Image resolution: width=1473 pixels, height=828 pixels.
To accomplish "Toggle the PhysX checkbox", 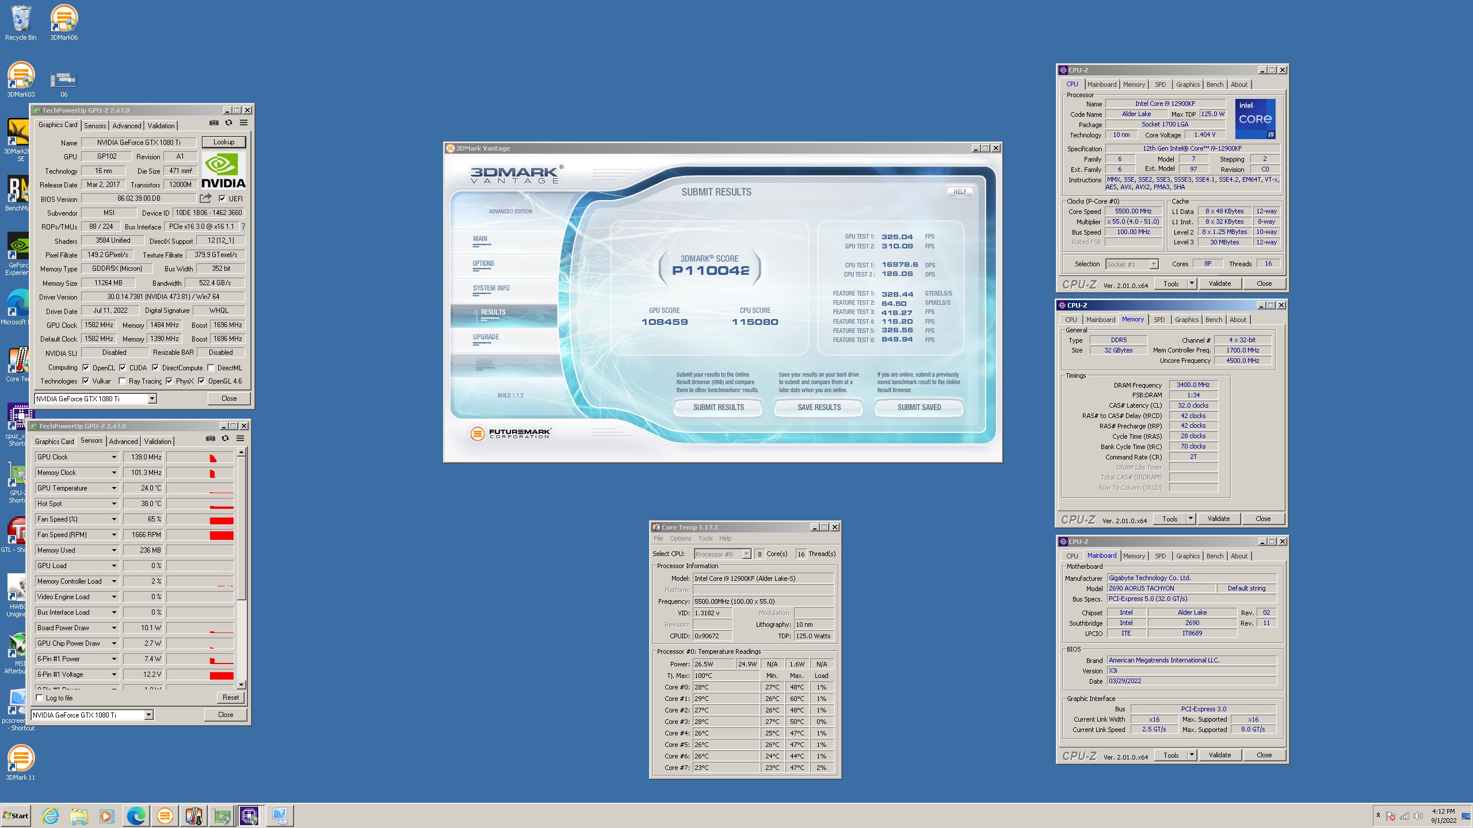I will (x=169, y=381).
